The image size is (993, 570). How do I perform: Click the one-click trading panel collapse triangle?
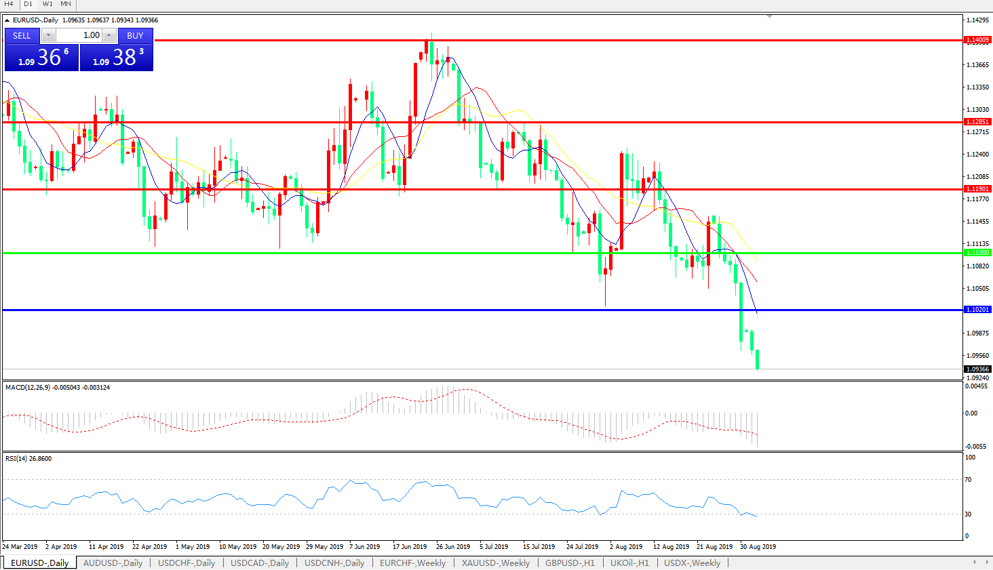(x=7, y=20)
